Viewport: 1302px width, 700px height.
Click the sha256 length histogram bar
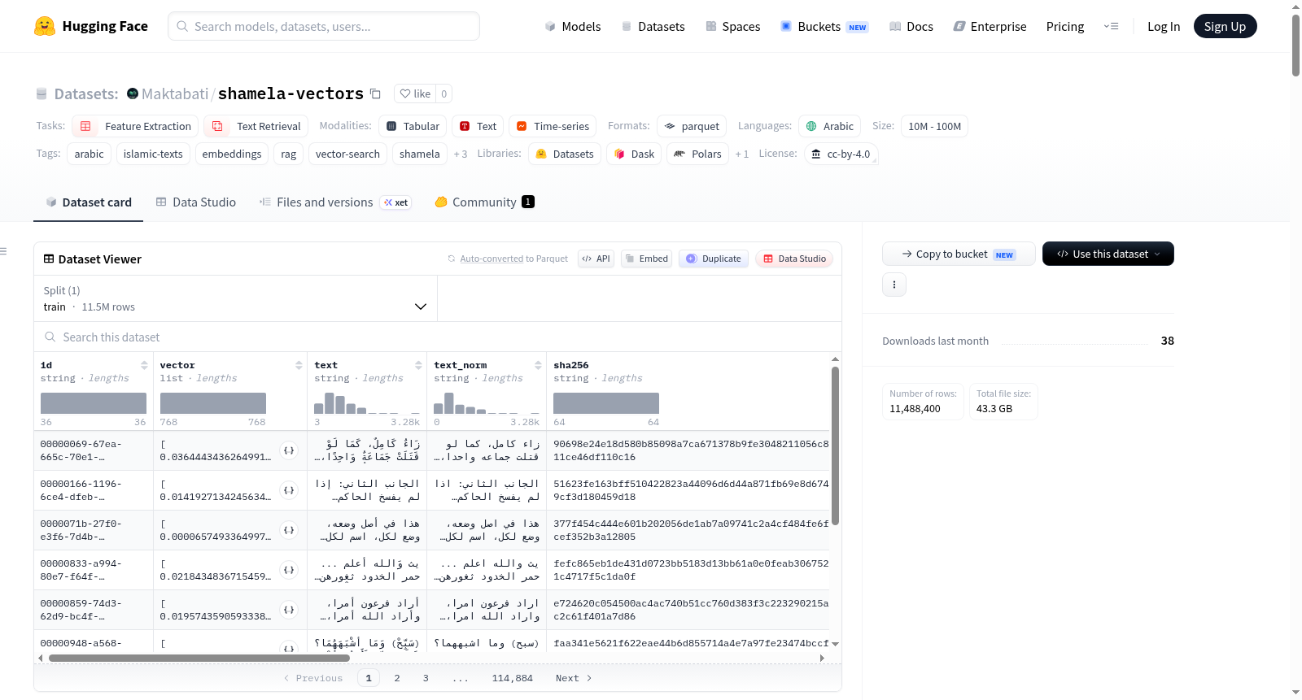click(x=606, y=403)
